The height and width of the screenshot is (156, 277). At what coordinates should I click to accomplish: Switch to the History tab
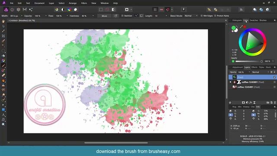[x=246, y=107]
